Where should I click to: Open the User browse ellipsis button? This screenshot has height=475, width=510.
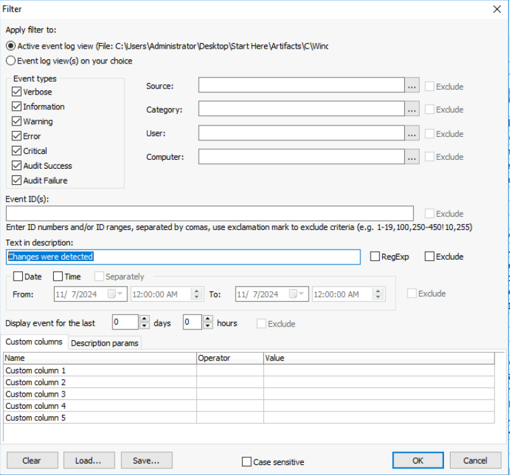pyautogui.click(x=412, y=133)
